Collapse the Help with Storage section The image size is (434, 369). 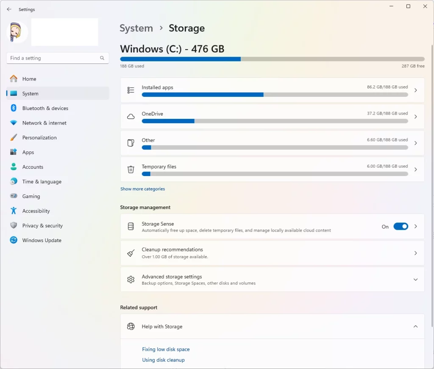tap(415, 326)
